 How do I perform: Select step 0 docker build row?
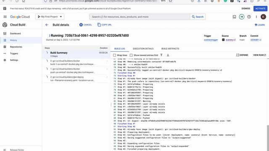click(x=76, y=62)
